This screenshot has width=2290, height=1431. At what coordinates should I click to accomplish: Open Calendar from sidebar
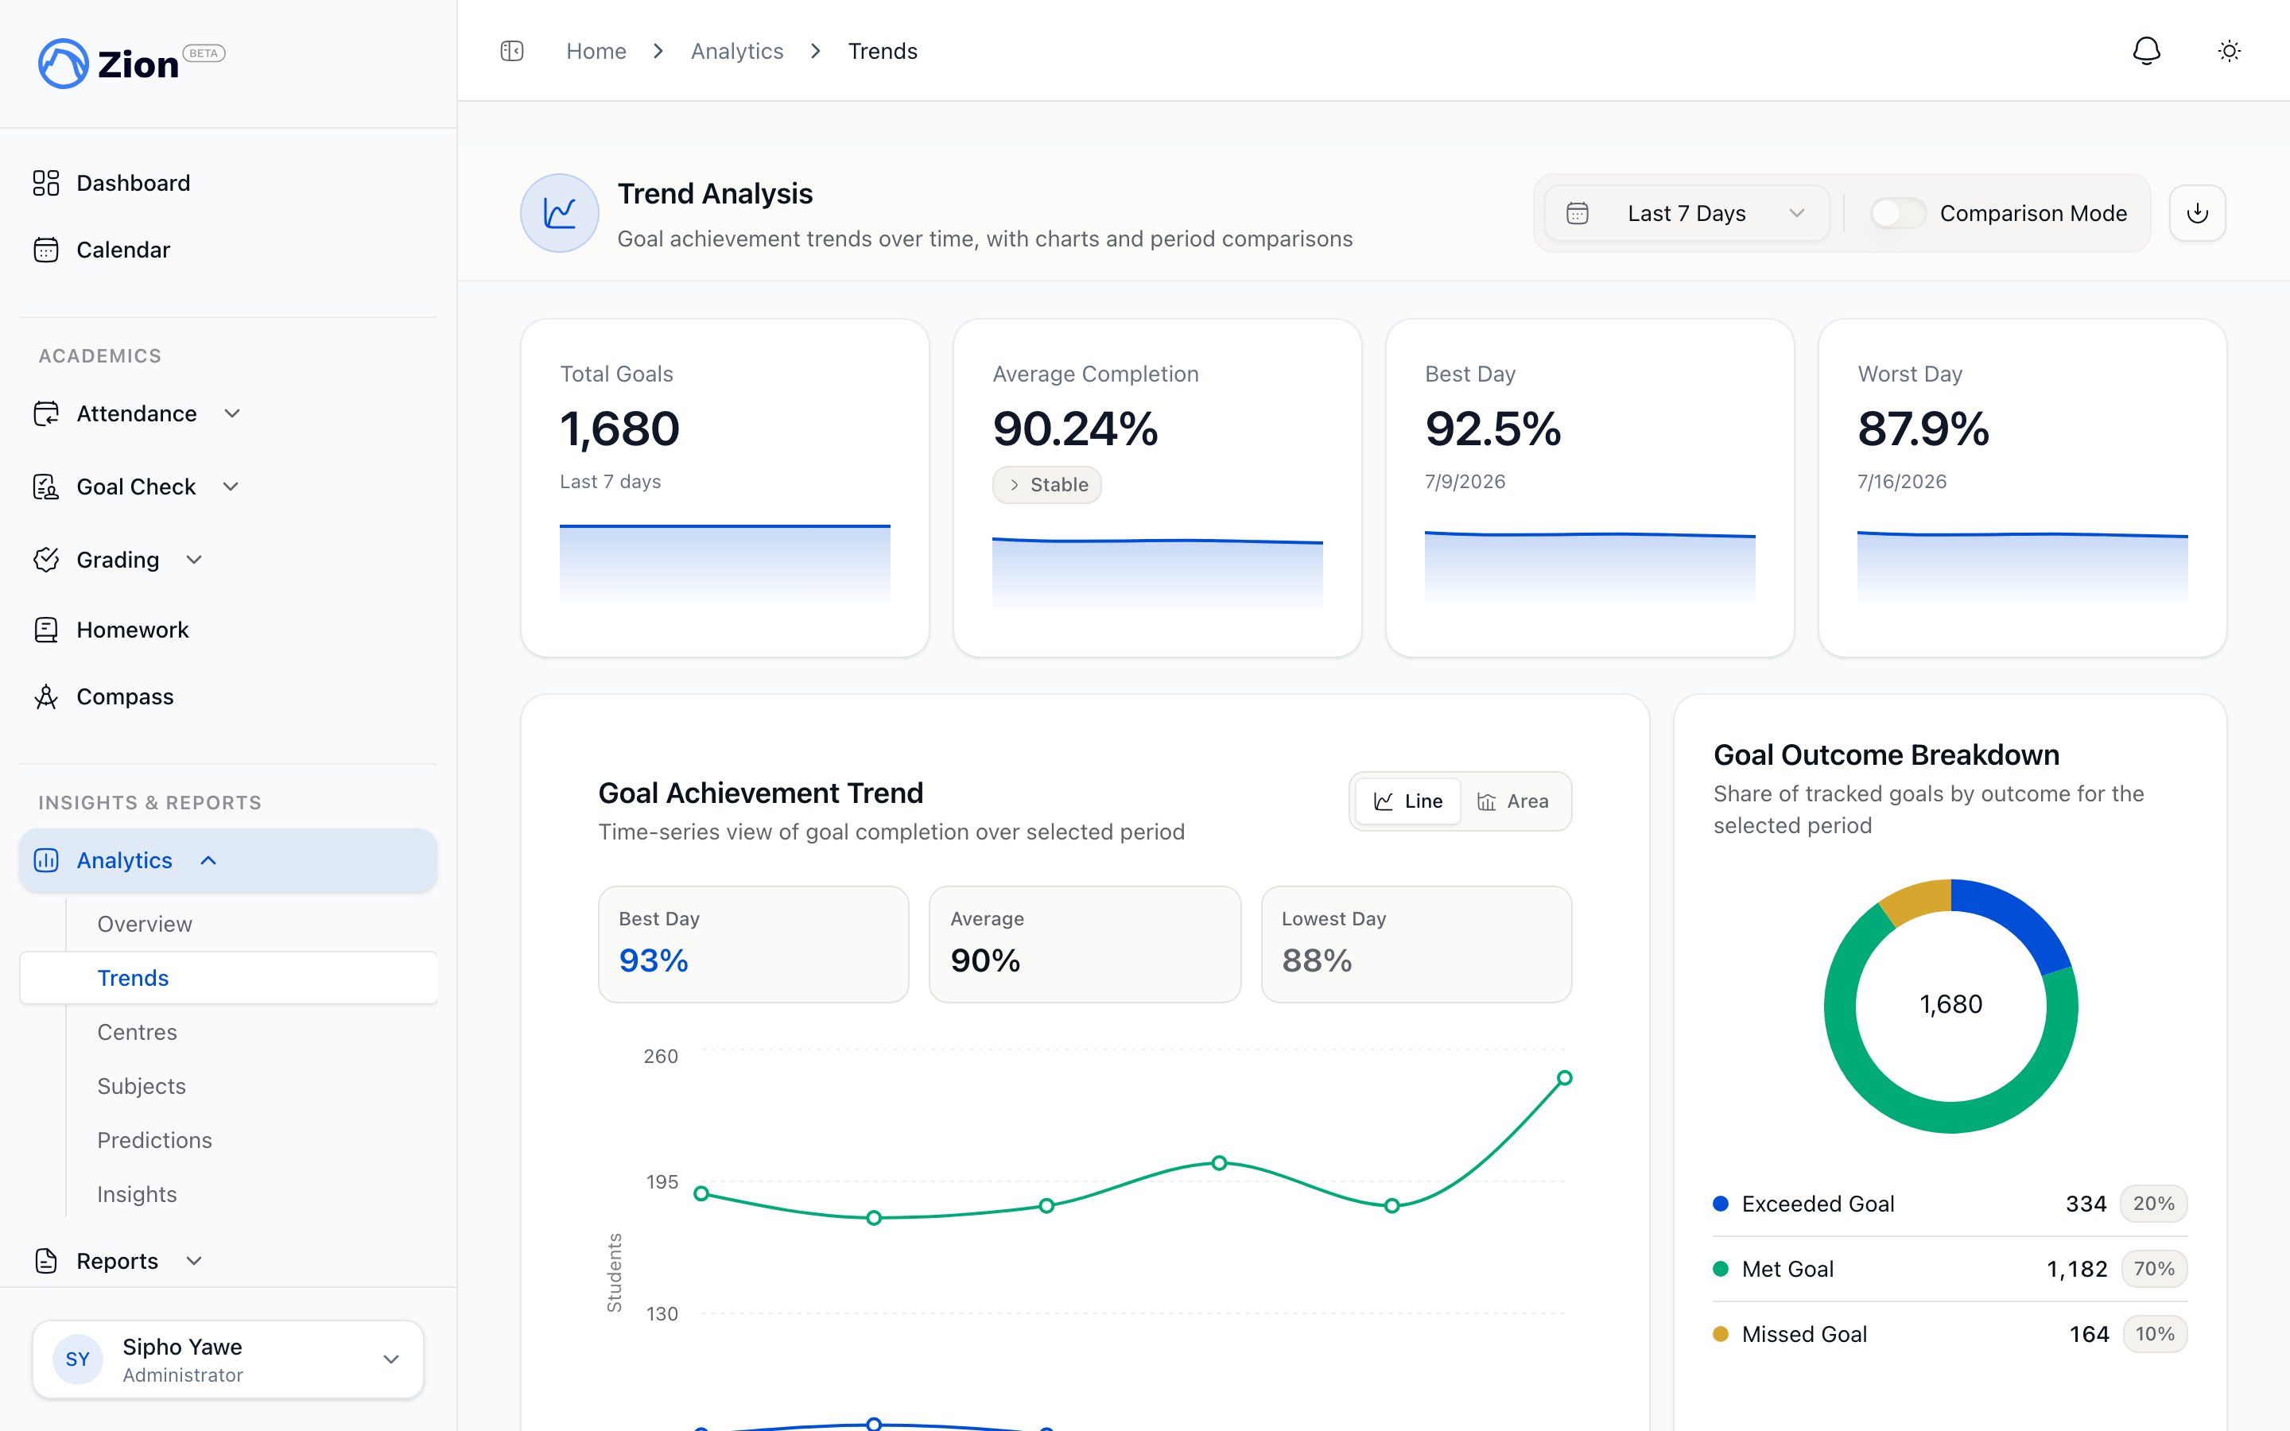pyautogui.click(x=123, y=250)
